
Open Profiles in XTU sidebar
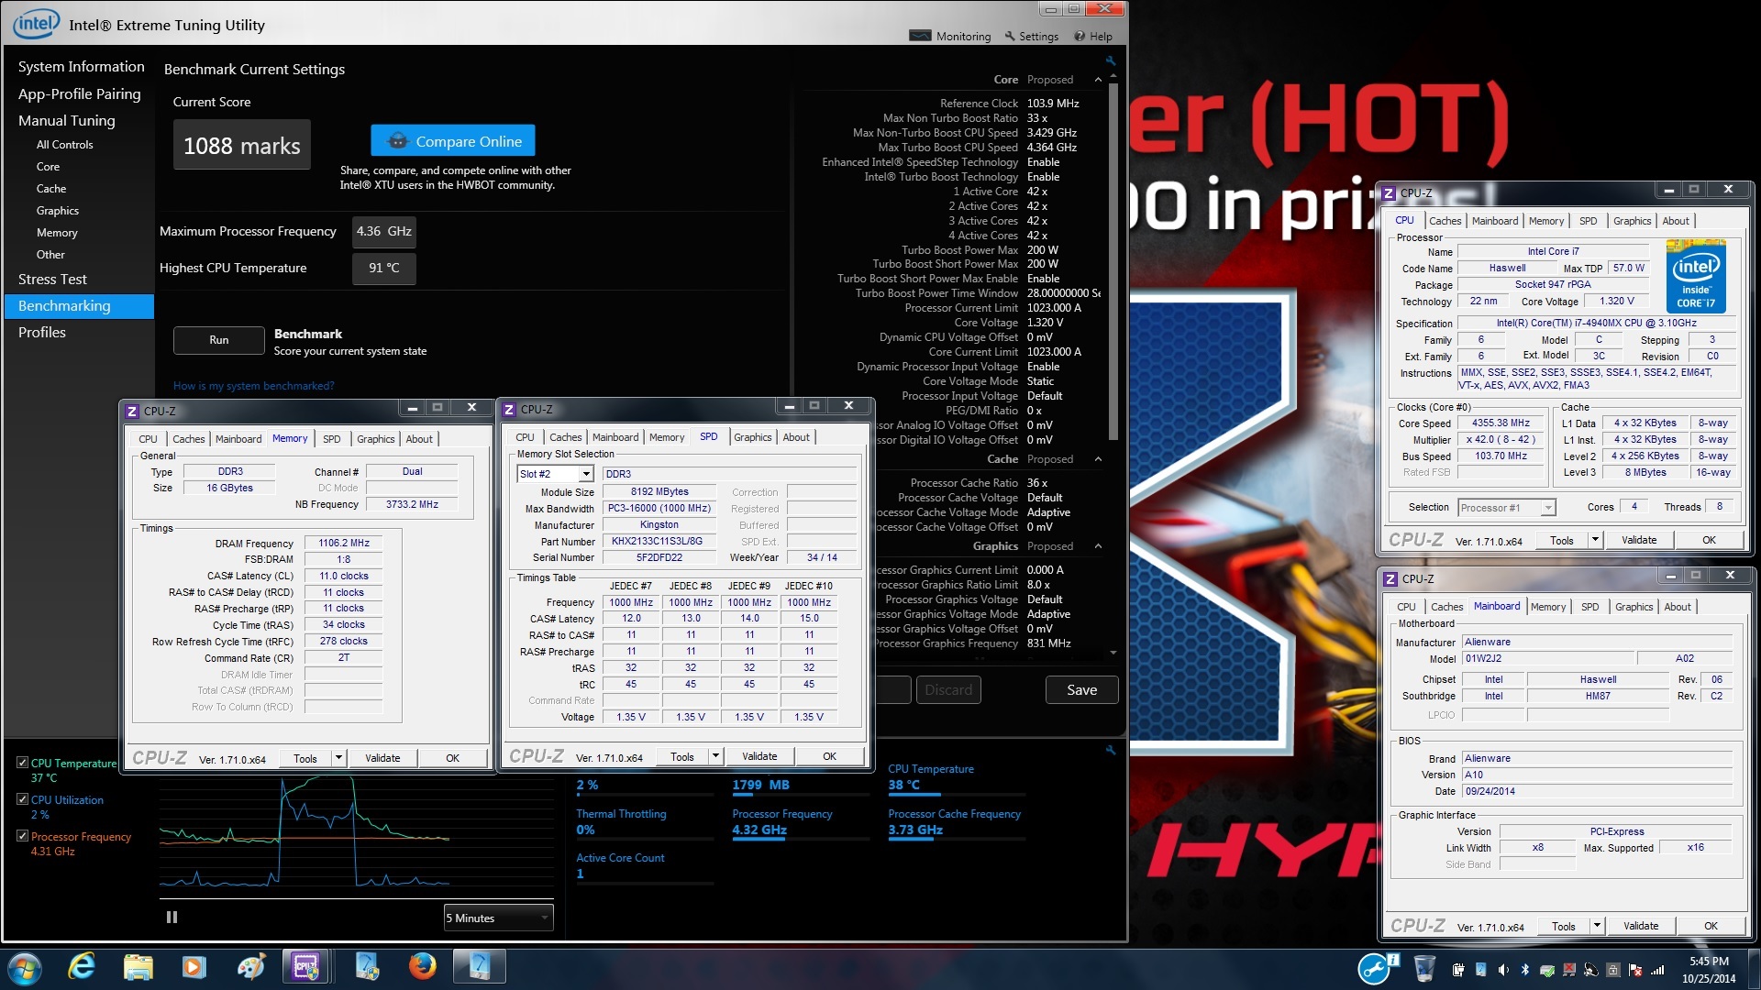coord(42,333)
